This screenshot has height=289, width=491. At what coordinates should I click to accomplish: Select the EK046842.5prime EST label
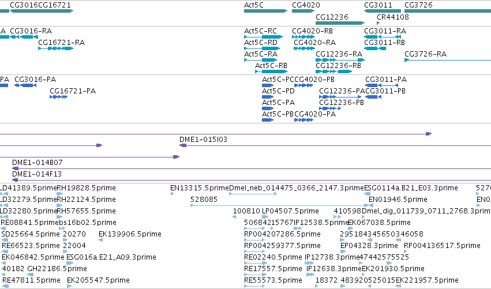pos(33,257)
